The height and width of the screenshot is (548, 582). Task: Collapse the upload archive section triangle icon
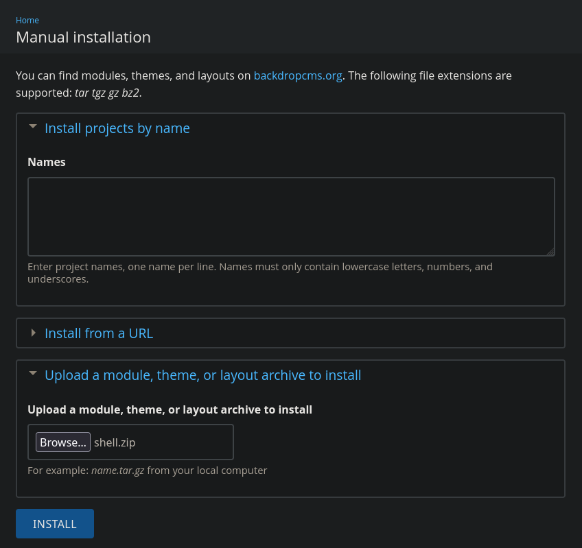pos(33,374)
